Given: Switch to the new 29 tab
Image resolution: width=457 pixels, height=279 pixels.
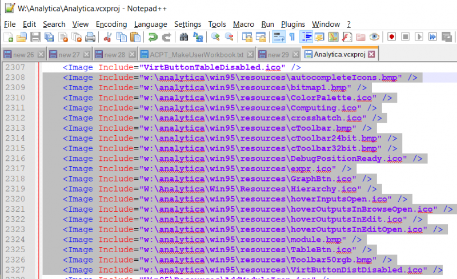Looking at the screenshot, I should click(278, 54).
